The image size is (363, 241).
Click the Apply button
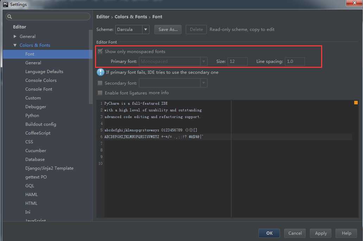click(x=321, y=233)
